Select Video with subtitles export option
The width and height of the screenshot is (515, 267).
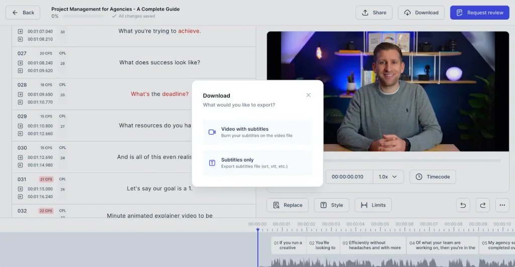pos(257,132)
